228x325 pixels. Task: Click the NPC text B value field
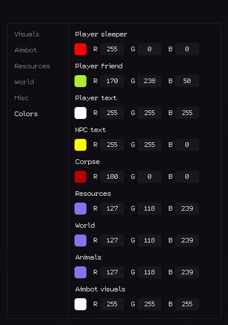pos(187,145)
